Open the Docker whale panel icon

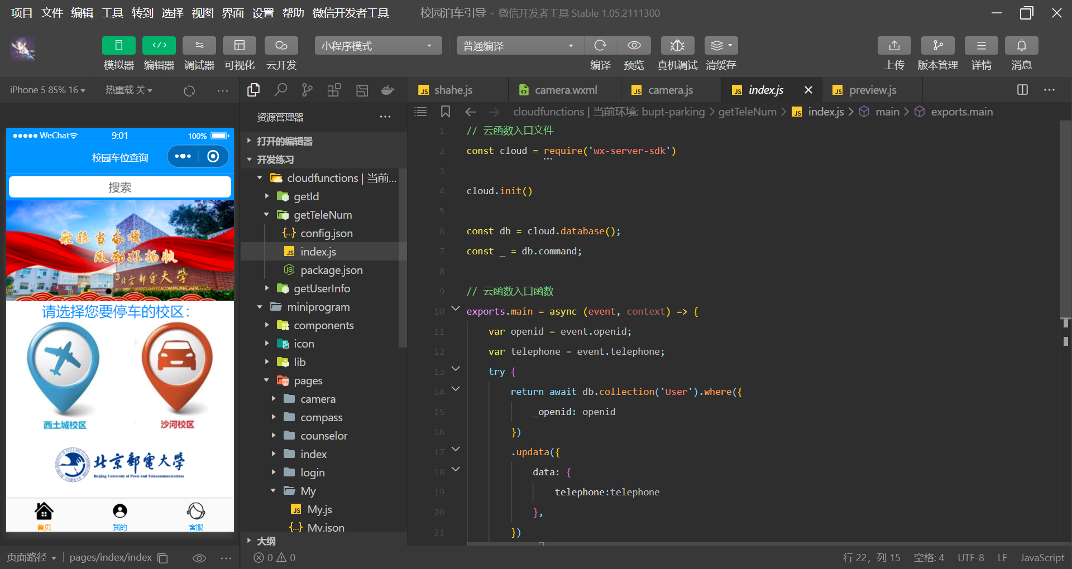(x=387, y=90)
